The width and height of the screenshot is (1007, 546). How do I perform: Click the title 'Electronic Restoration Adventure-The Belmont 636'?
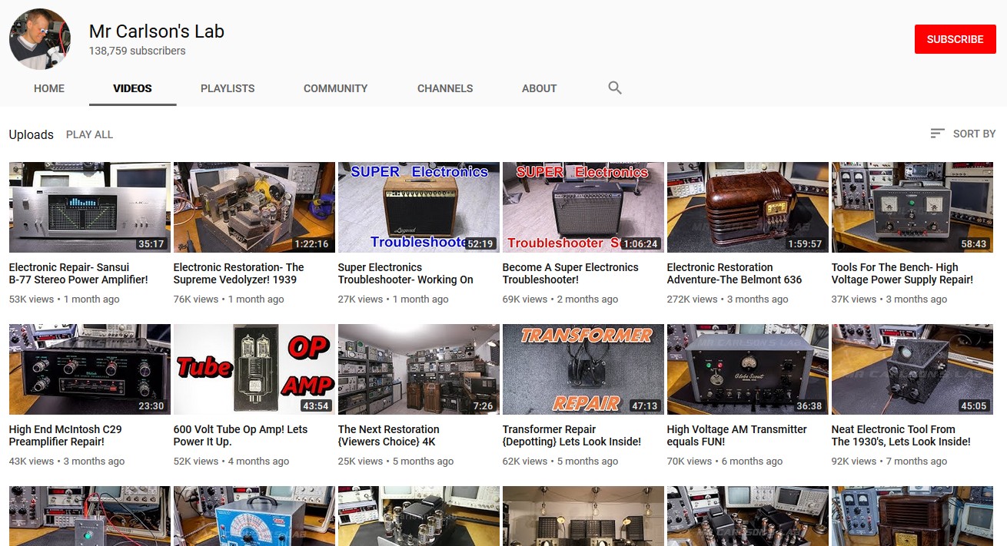coord(735,273)
